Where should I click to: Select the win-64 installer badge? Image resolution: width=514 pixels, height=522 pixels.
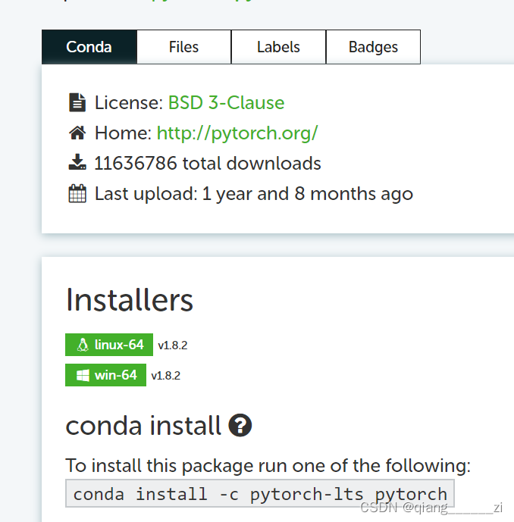[x=105, y=375]
